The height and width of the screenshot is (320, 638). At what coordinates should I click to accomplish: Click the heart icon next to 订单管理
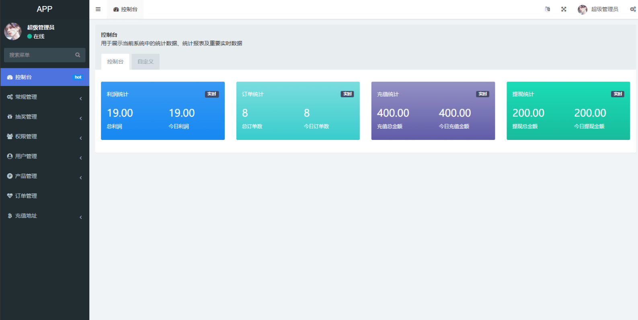pyautogui.click(x=10, y=196)
